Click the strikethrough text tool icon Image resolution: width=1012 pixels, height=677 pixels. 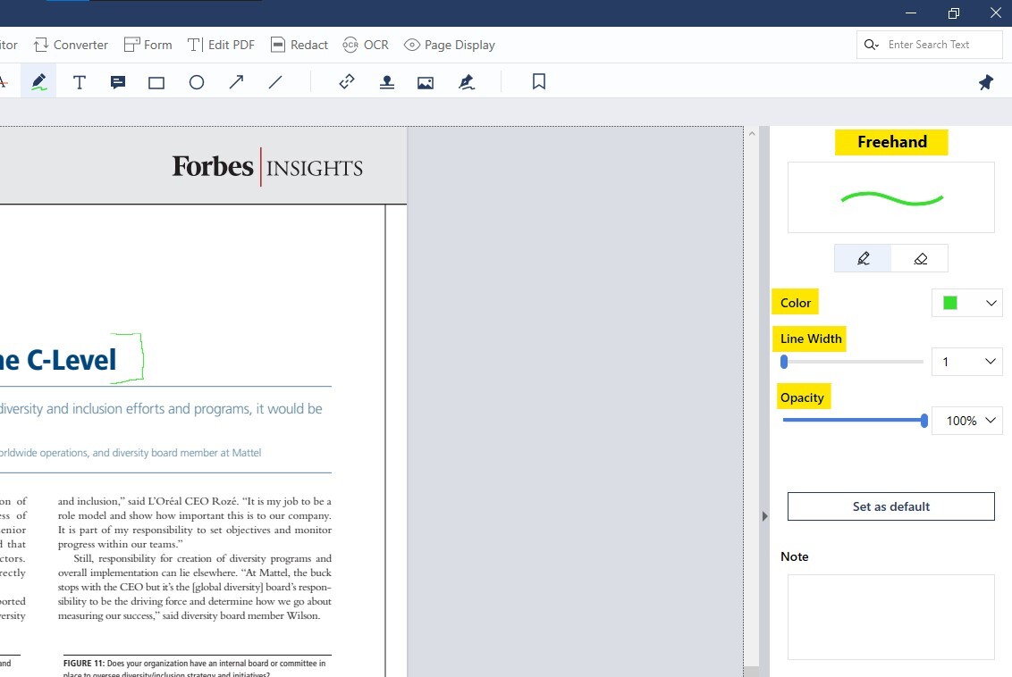(x=3, y=82)
